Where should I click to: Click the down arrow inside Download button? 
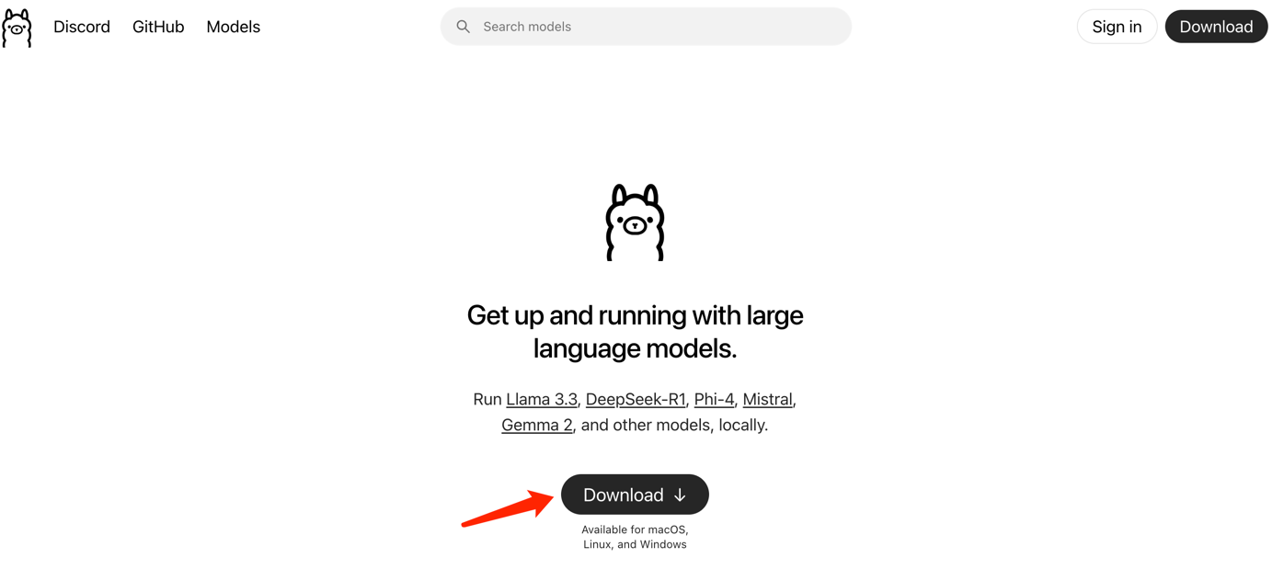pos(680,495)
